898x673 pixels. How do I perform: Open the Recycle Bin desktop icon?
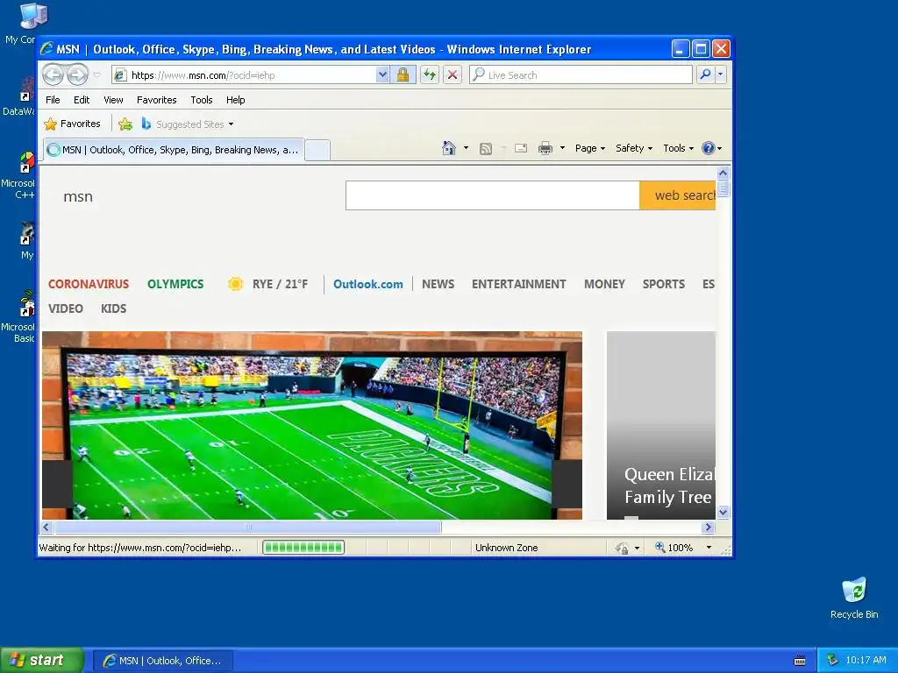[854, 598]
